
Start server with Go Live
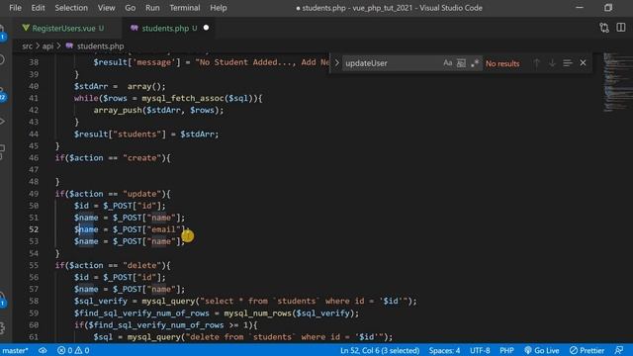[x=541, y=350]
